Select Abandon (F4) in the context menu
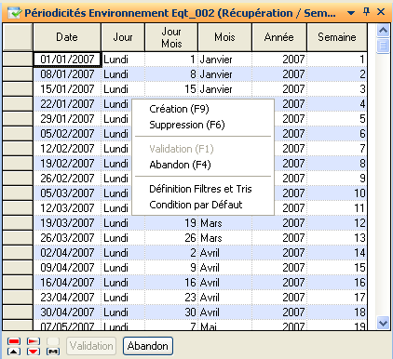Viewport: 393px width, 359px height. [x=180, y=165]
